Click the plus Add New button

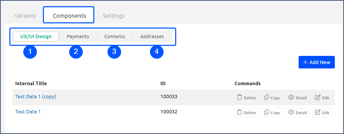tap(316, 62)
